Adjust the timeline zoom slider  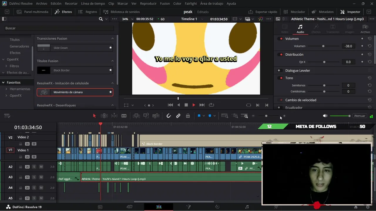tap(266, 116)
